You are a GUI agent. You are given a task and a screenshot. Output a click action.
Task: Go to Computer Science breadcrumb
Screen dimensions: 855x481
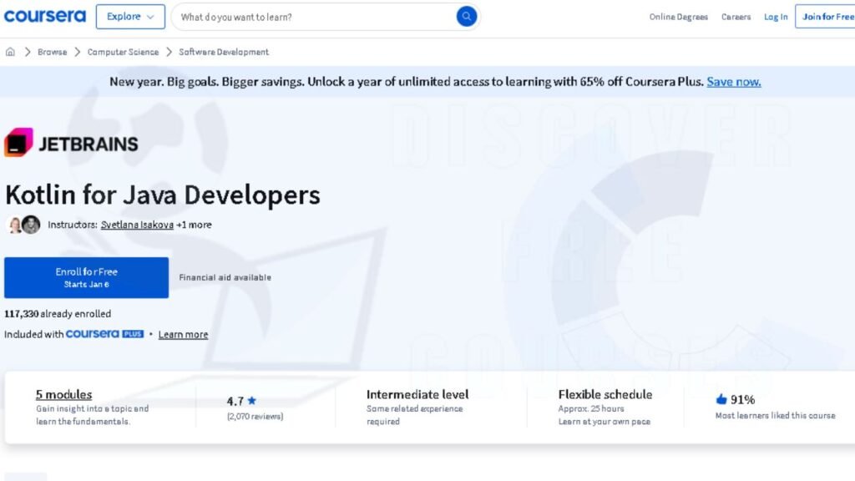pyautogui.click(x=124, y=52)
